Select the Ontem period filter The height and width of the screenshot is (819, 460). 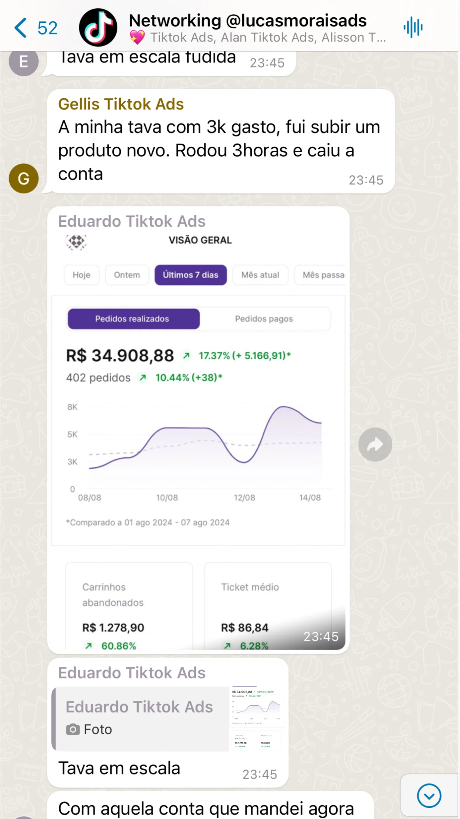pyautogui.click(x=127, y=275)
